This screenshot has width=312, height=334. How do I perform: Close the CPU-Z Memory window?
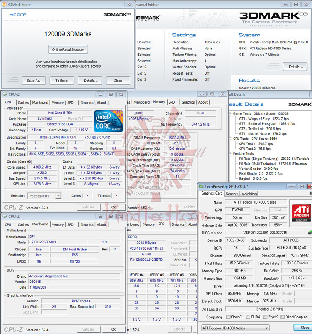tap(222, 94)
